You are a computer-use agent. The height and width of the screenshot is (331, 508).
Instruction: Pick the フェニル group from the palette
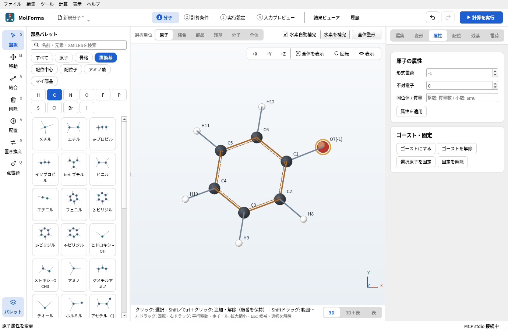pyautogui.click(x=74, y=204)
